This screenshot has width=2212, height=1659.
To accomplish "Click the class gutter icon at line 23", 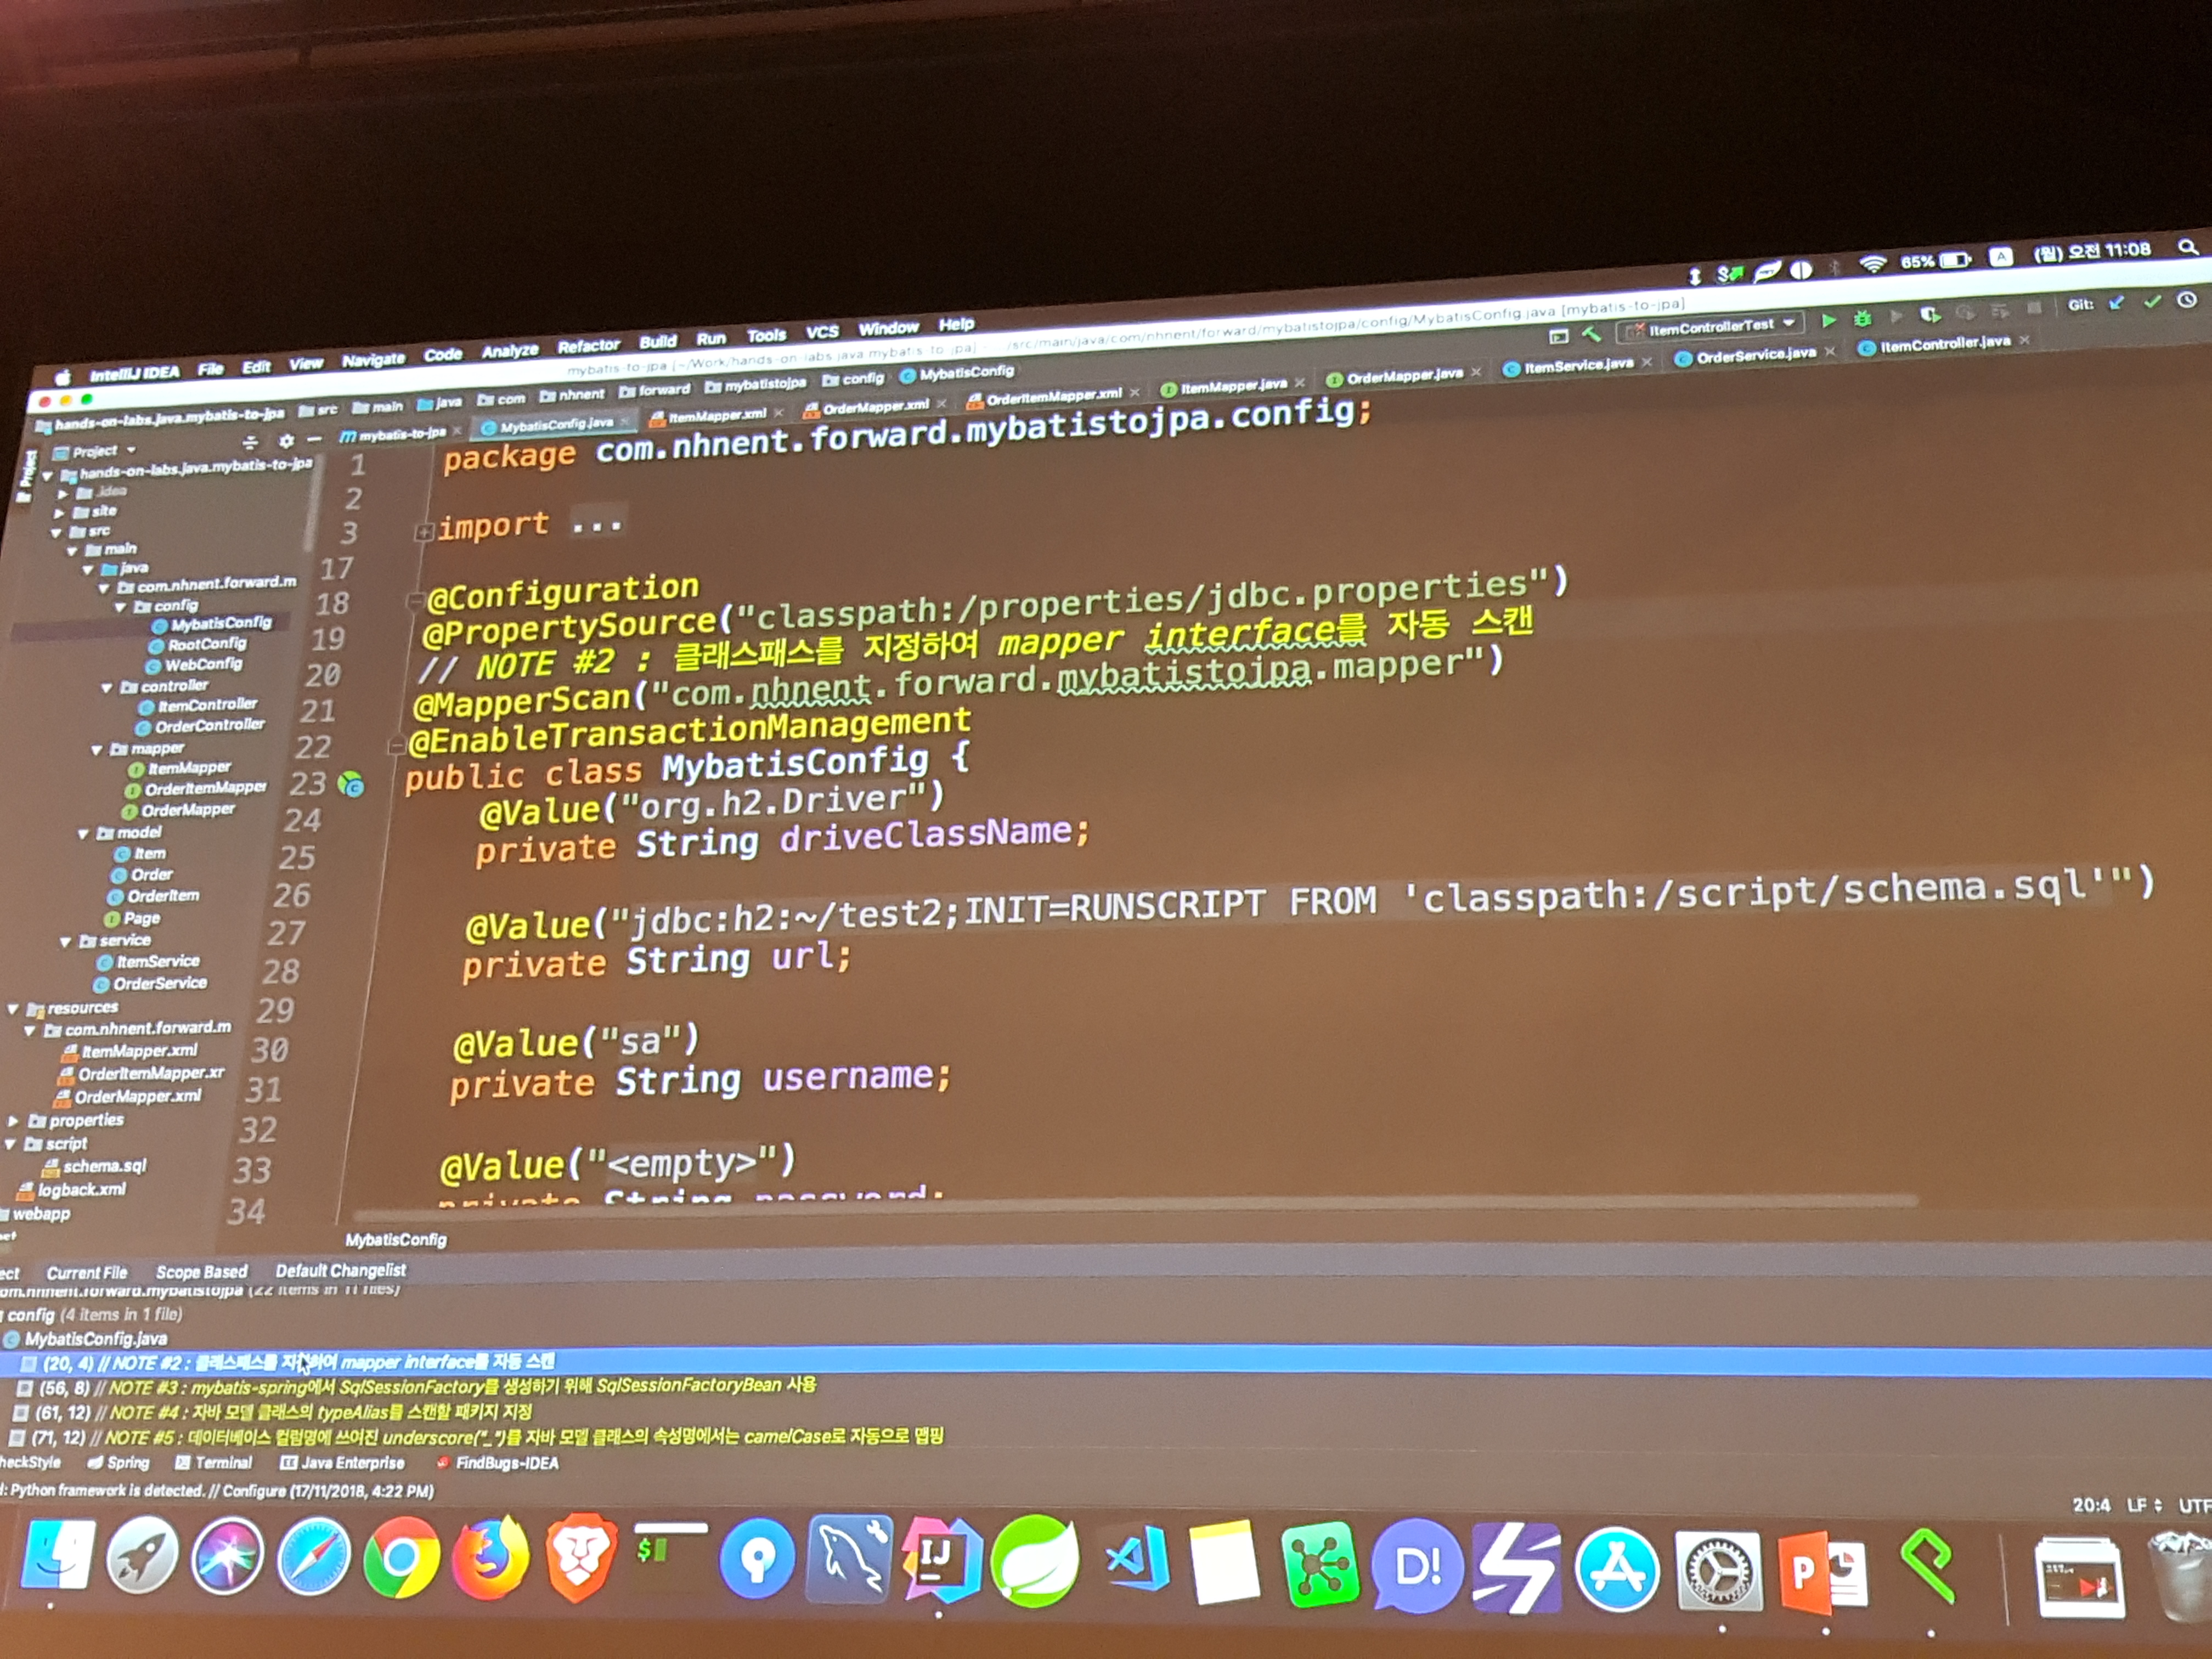I will tap(351, 785).
